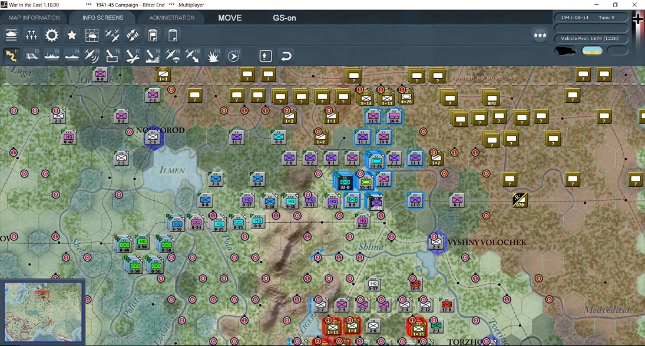Select the motorized unit labeled 55-43
The height and width of the screenshot is (346, 645).
tap(365, 181)
